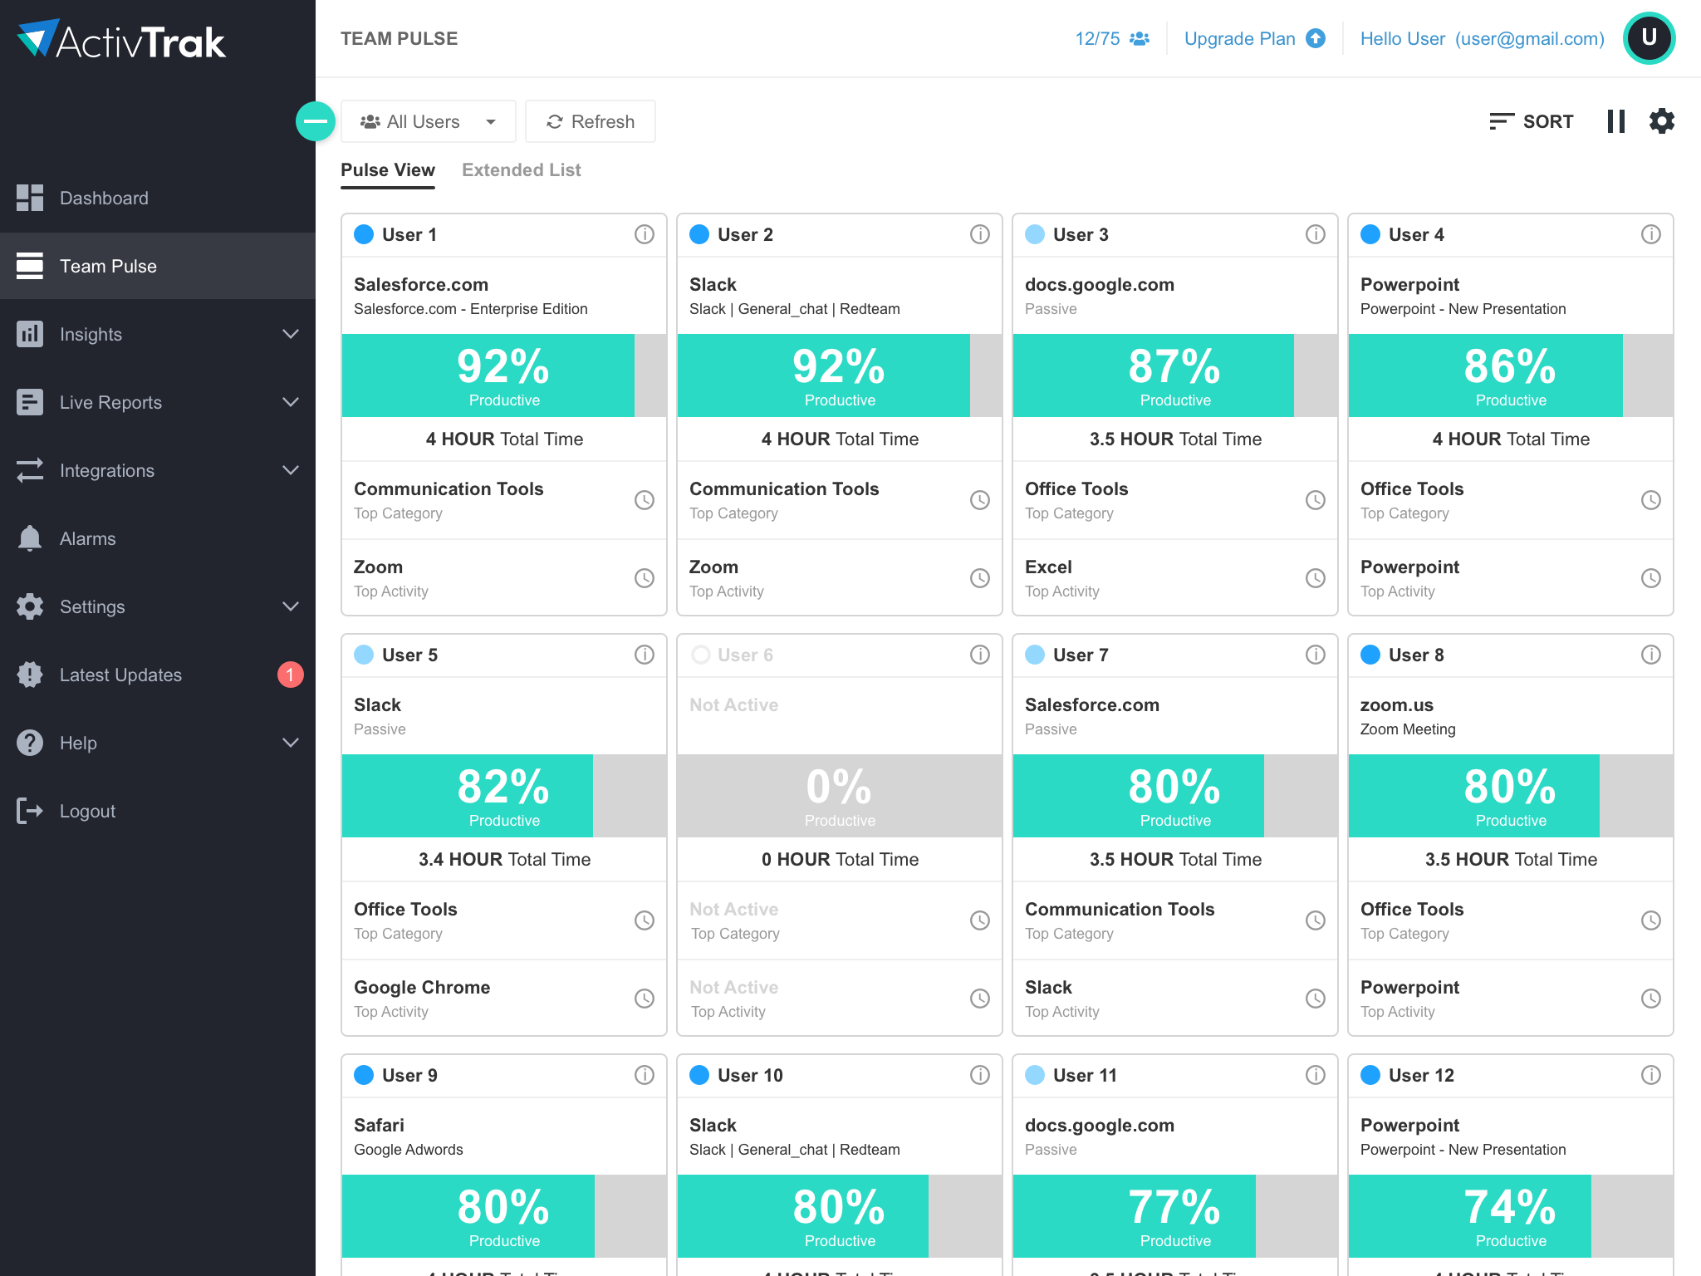Open info icon on User 12 card
Image resolution: width=1701 pixels, height=1276 pixels.
[1651, 1075]
